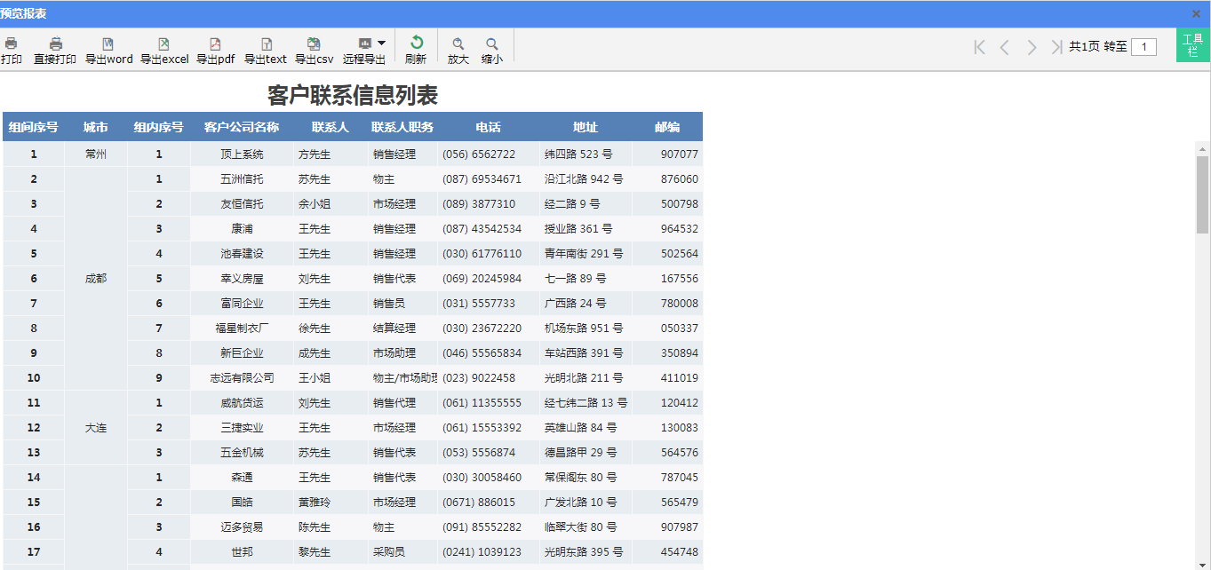Viewport: 1211px width, 570px height.
Task: Click the 客户公司名称 column header
Action: (x=242, y=127)
